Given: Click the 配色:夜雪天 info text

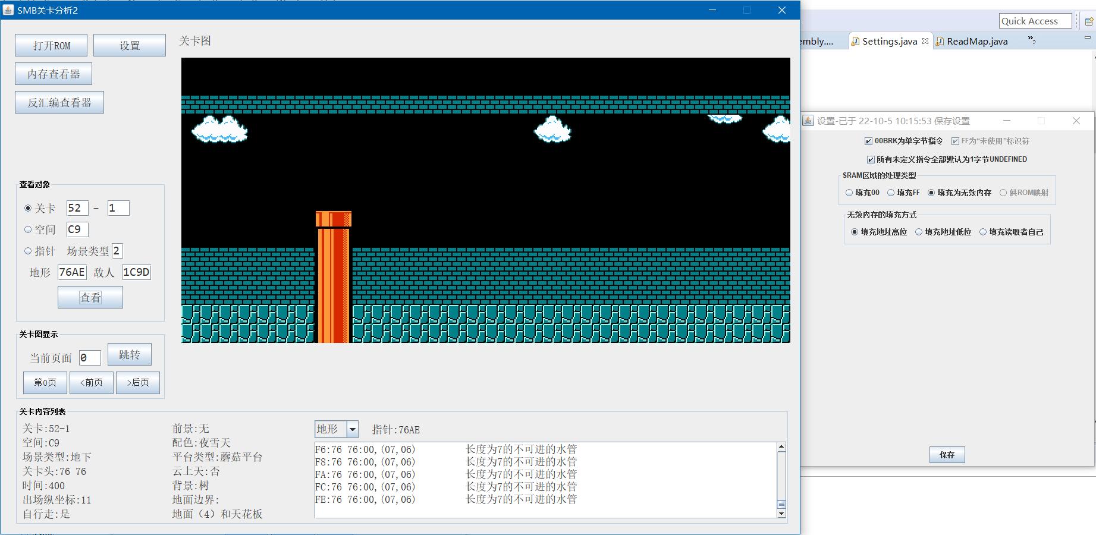Looking at the screenshot, I should pos(201,443).
